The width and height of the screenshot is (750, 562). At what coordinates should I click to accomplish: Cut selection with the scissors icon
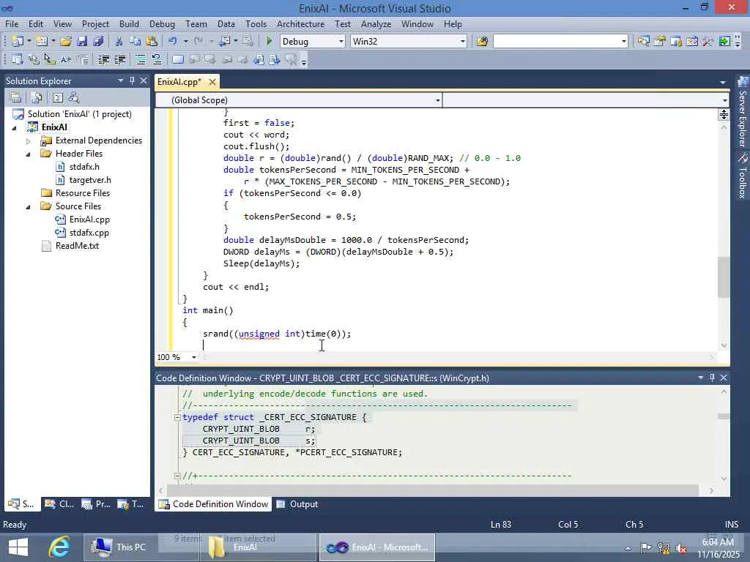click(119, 41)
